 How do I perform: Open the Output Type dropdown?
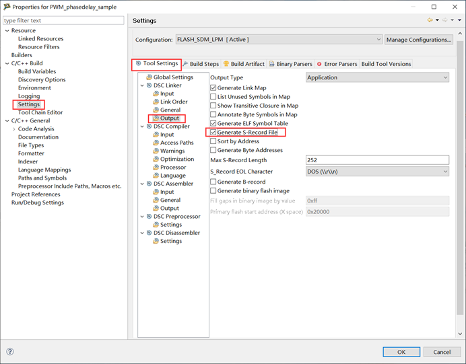(x=376, y=78)
